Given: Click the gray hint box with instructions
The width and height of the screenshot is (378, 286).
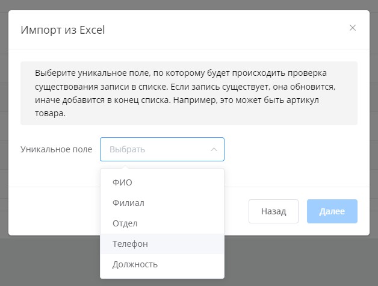Looking at the screenshot, I should pyautogui.click(x=188, y=93).
